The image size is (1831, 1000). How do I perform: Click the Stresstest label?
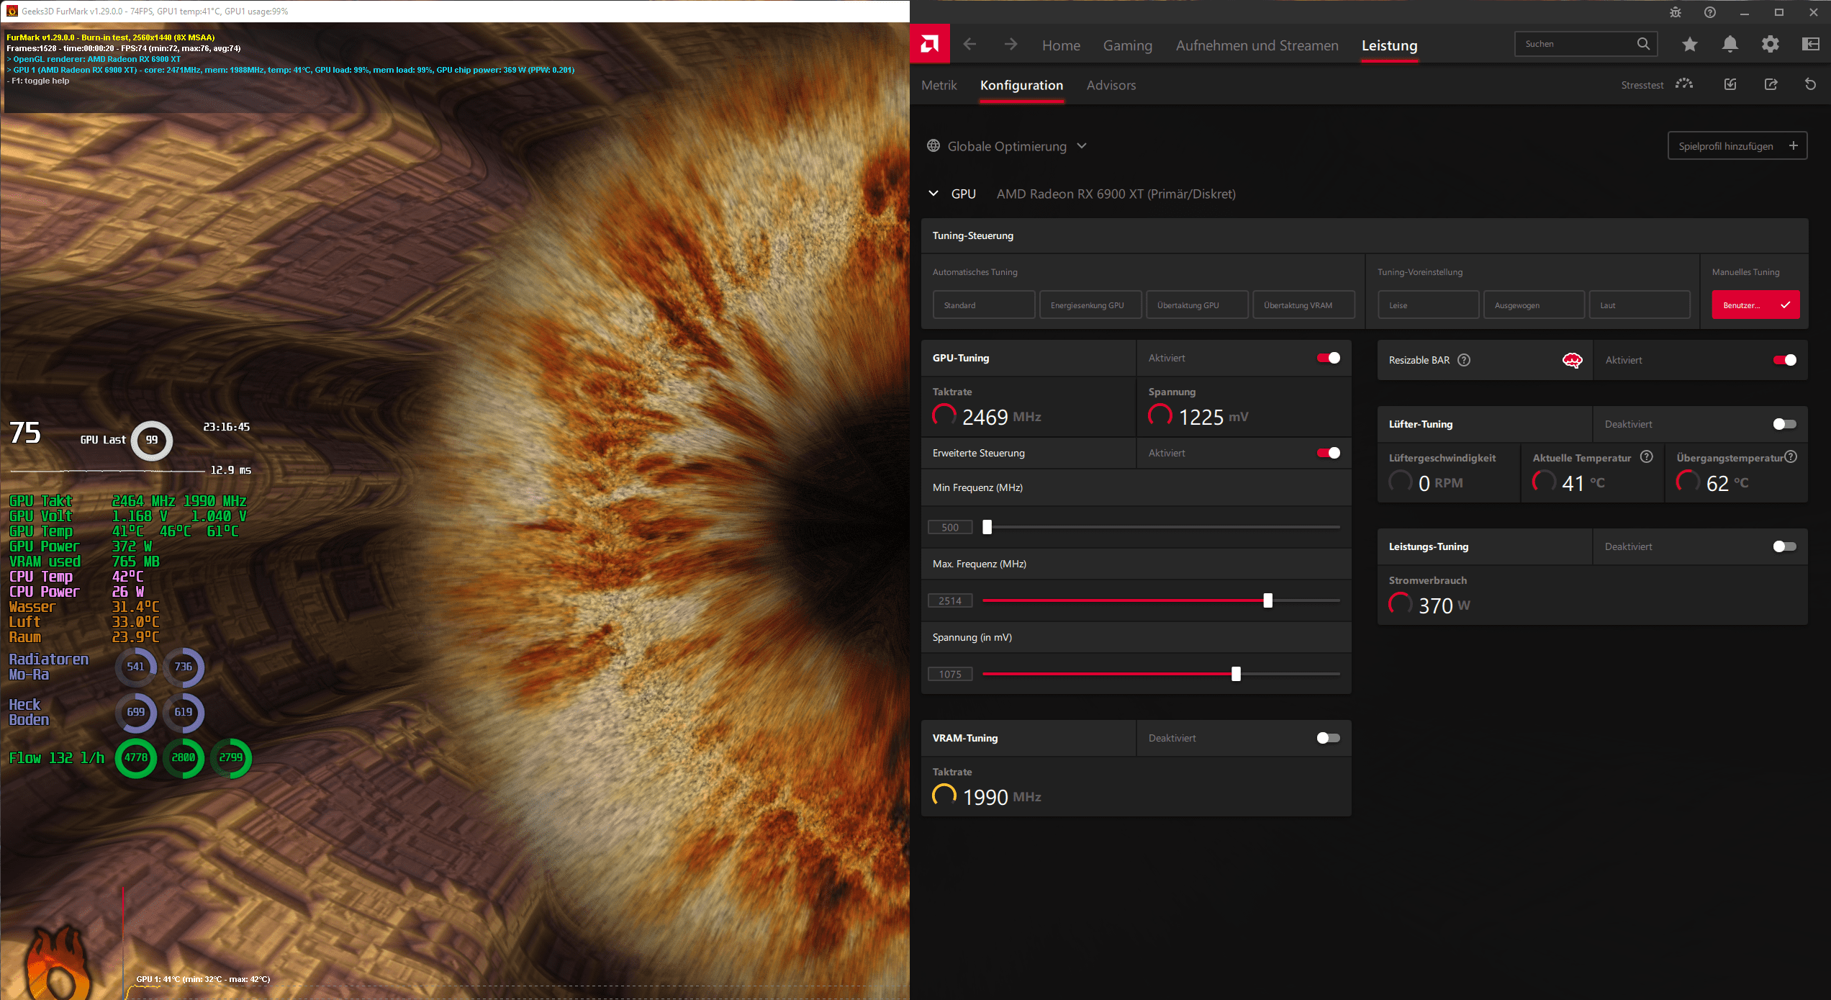(x=1642, y=85)
